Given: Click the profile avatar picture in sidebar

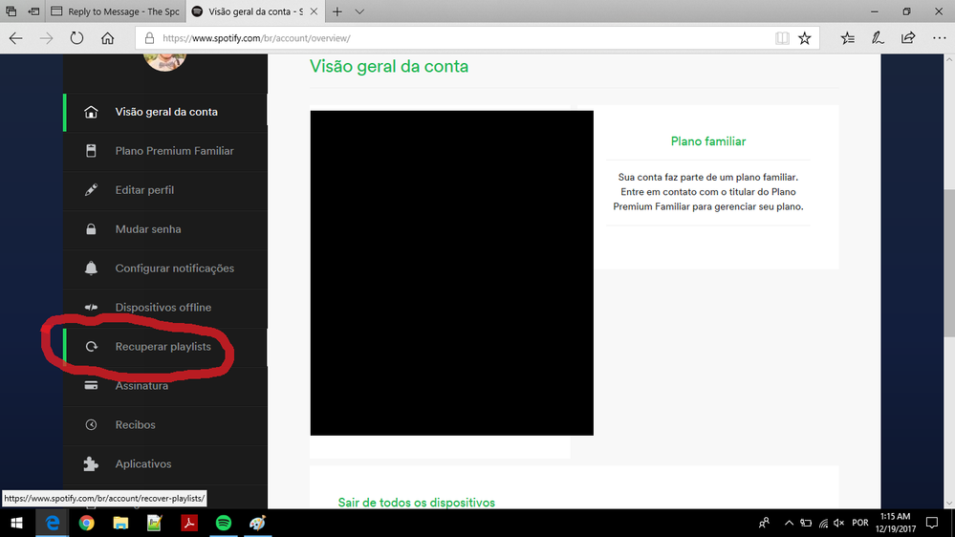Looking at the screenshot, I should pyautogui.click(x=164, y=61).
